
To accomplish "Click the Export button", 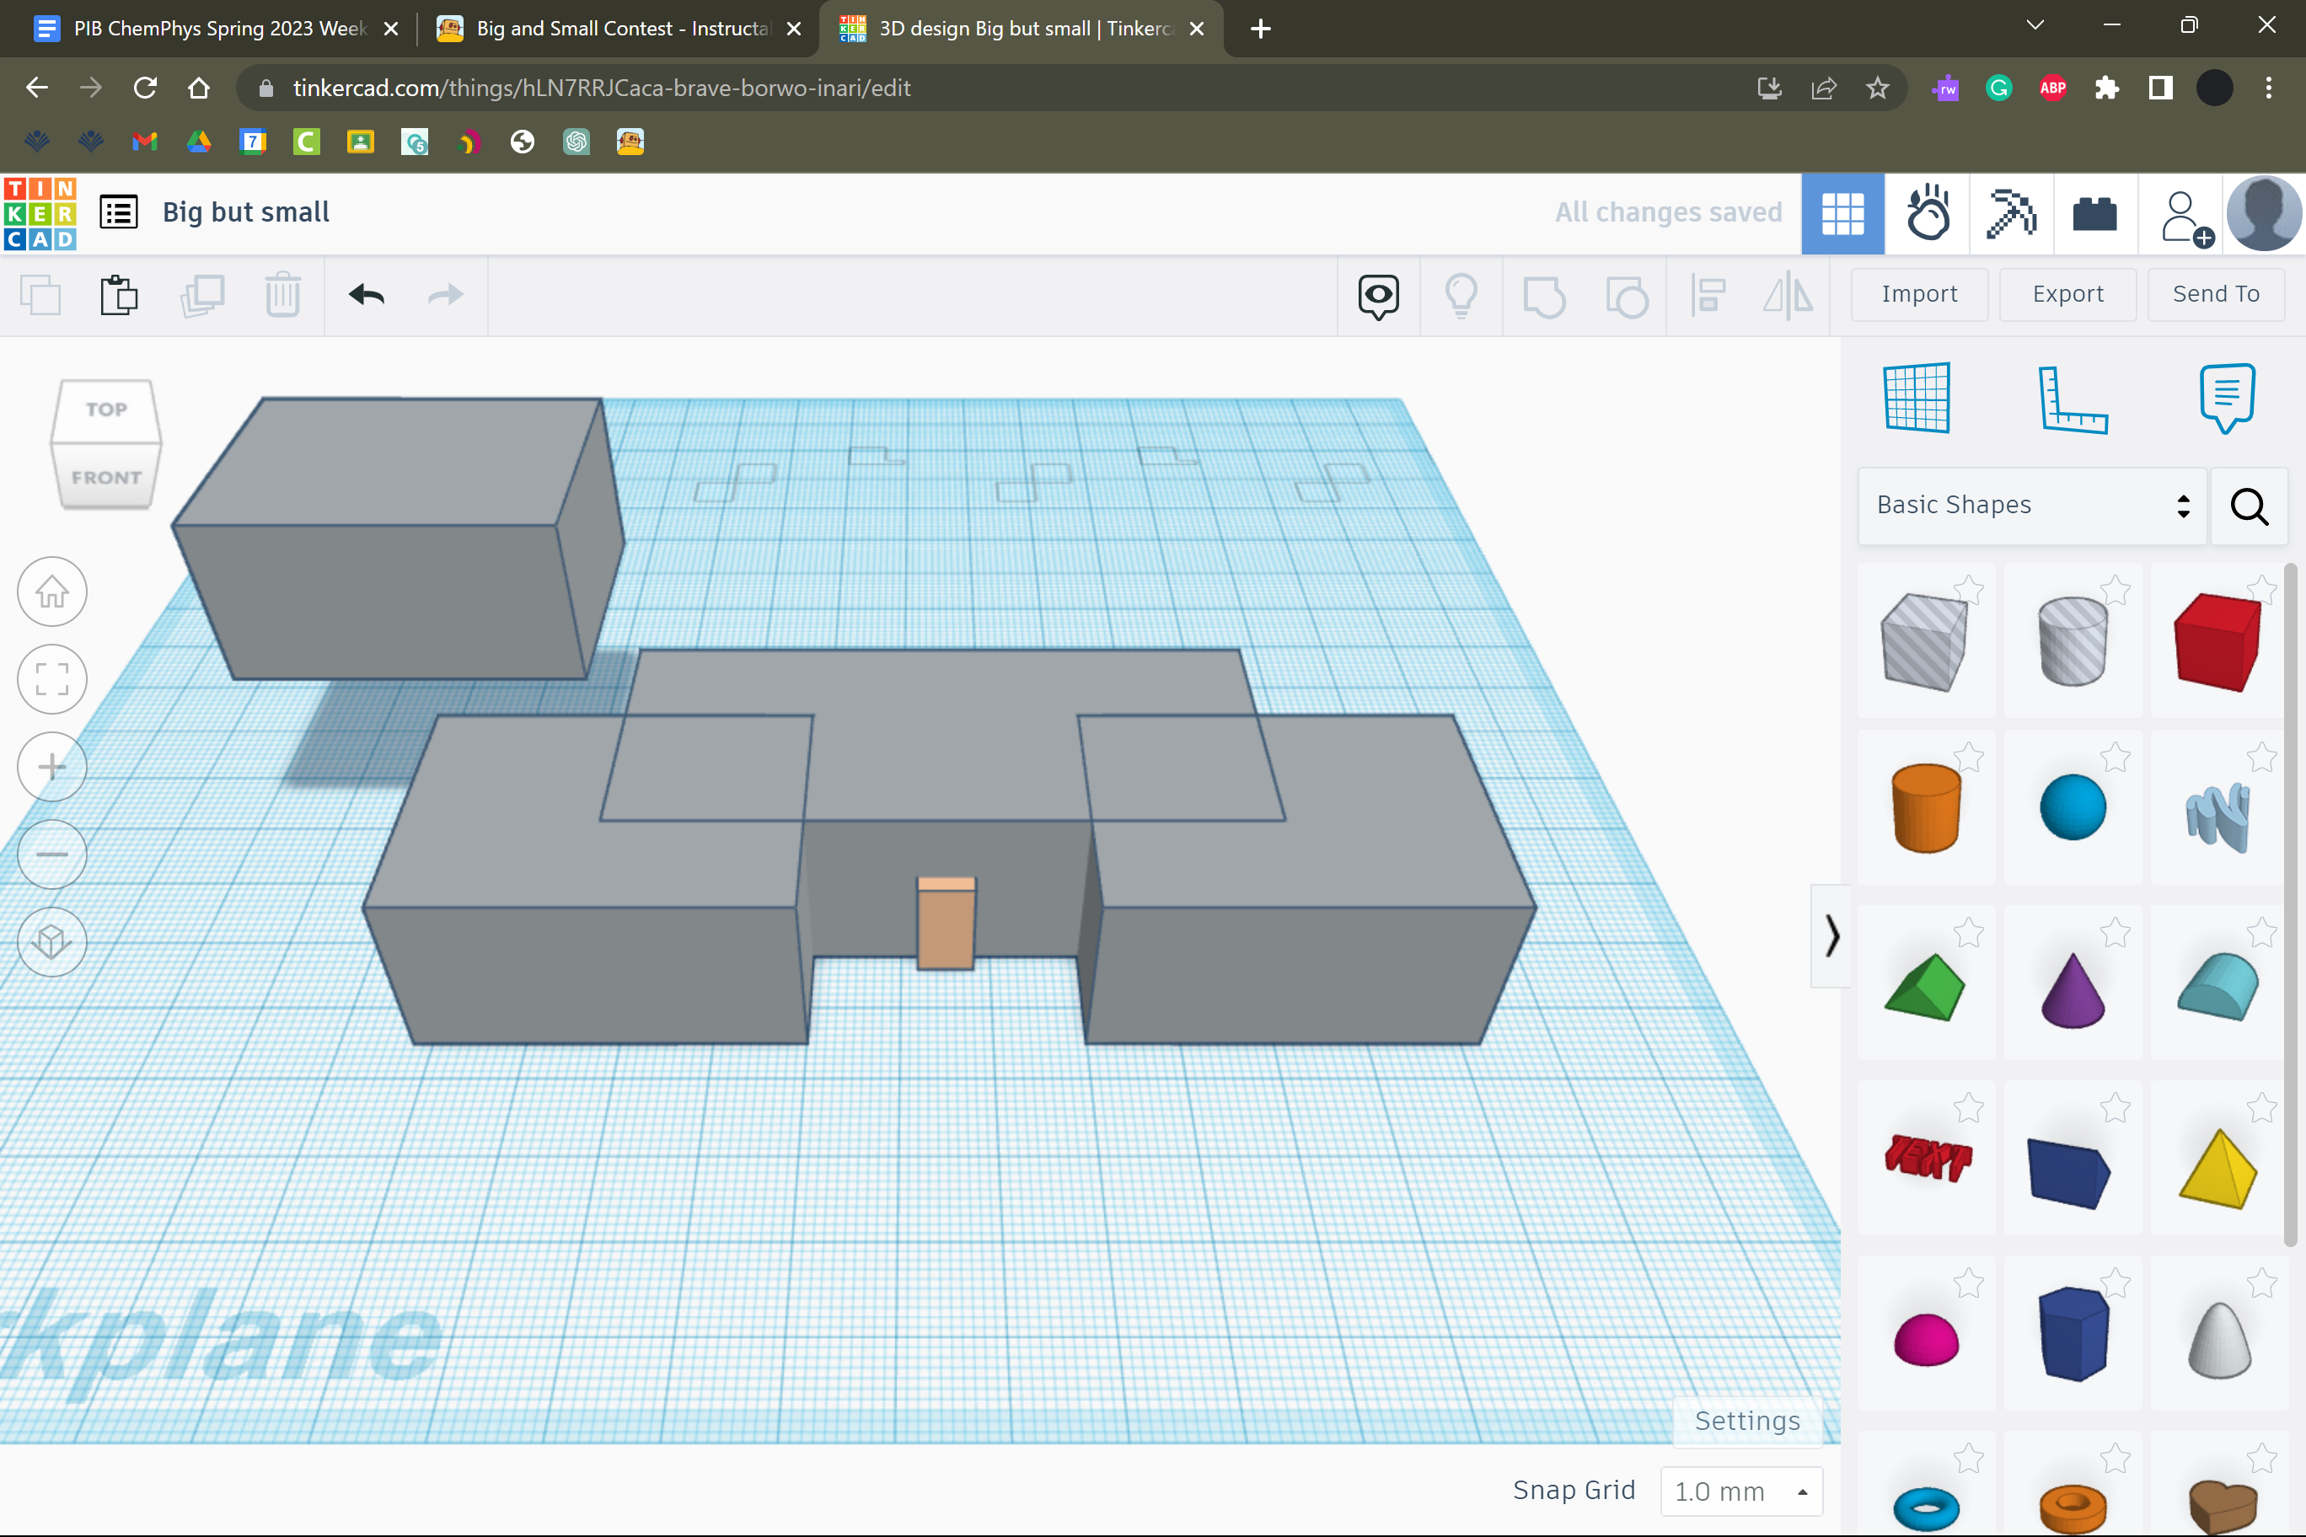I will tap(2067, 294).
